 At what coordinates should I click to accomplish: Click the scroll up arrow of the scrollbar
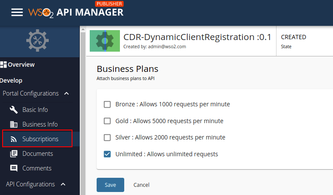tap(83, 29)
